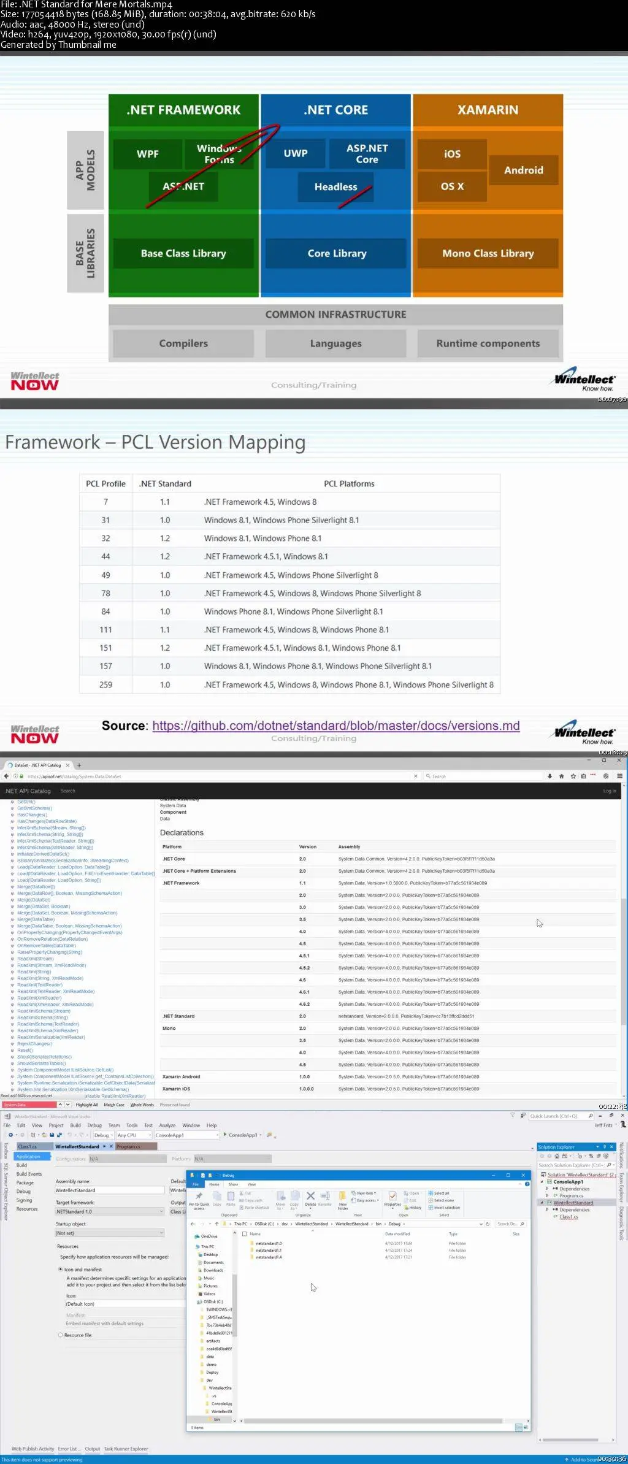Select Class1.cs in Solution Explorer

pyautogui.click(x=569, y=1216)
